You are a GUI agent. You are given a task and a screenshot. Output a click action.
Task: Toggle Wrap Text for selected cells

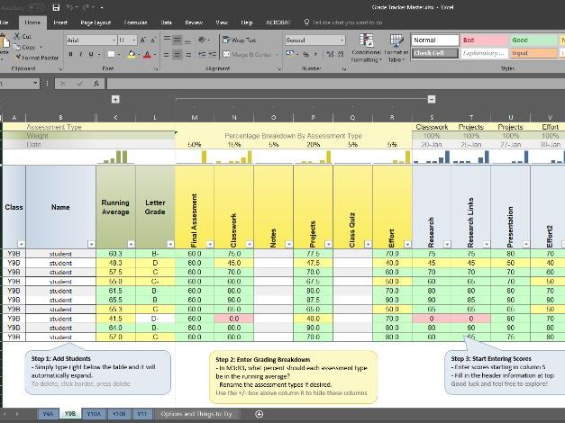click(x=241, y=40)
